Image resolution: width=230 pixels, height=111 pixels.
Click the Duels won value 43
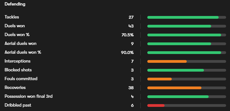[131, 26]
